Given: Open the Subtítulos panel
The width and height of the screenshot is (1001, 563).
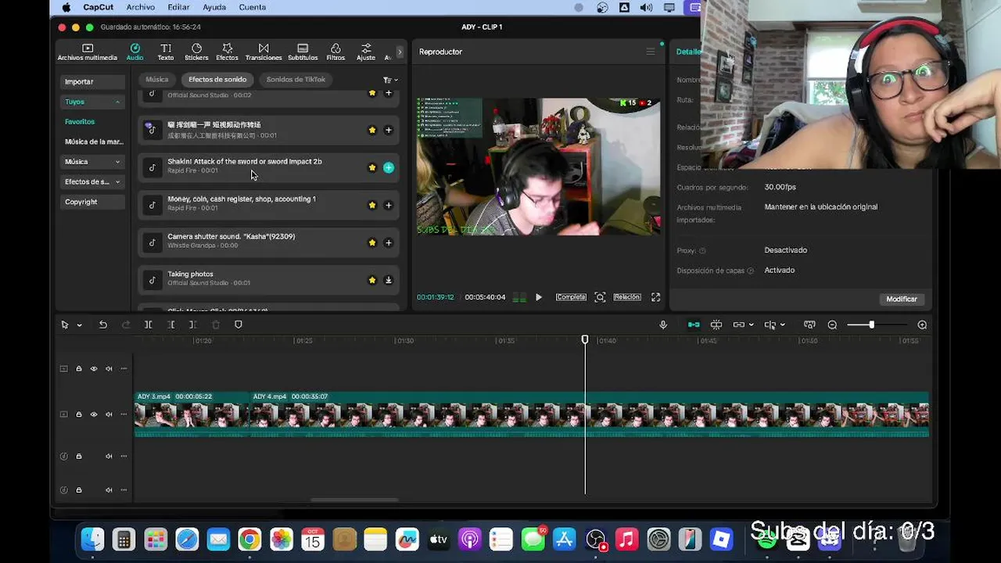Looking at the screenshot, I should click(303, 52).
